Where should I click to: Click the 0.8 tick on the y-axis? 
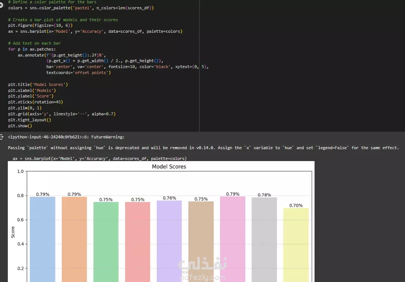tap(20, 195)
